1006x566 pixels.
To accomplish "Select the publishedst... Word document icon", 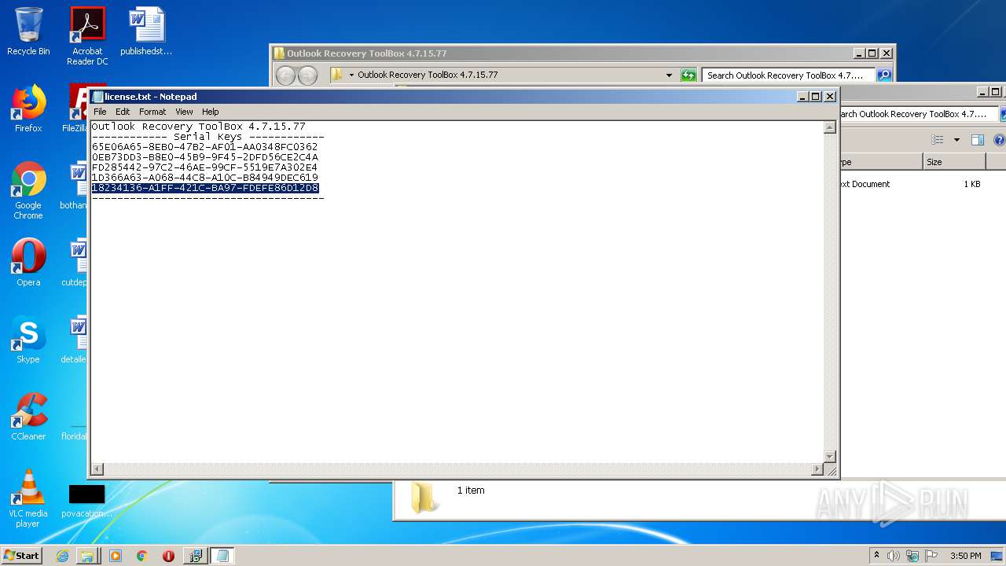I will [x=146, y=31].
